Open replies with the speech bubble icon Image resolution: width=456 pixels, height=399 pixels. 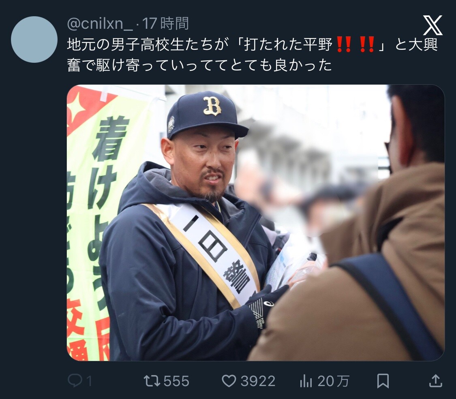[75, 381]
